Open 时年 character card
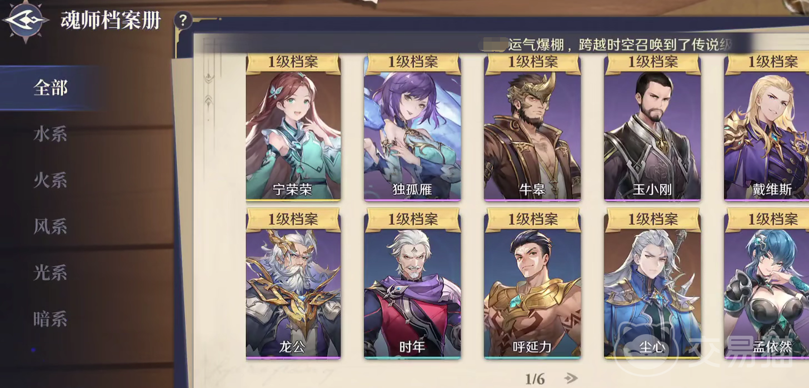Screen dimensions: 809x388 (412, 284)
